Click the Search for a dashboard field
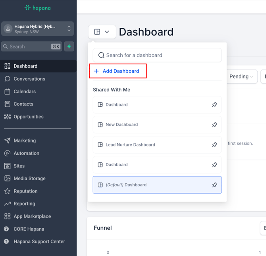This screenshot has height=256, width=266. [x=157, y=55]
